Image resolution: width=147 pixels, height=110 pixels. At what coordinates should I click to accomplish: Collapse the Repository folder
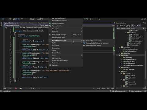point(119,68)
